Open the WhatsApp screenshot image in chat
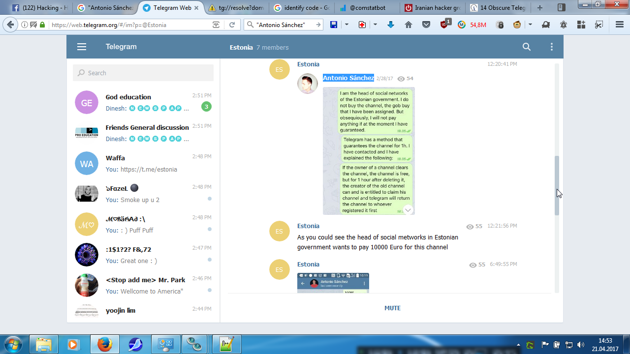The image size is (630, 354). point(369,151)
